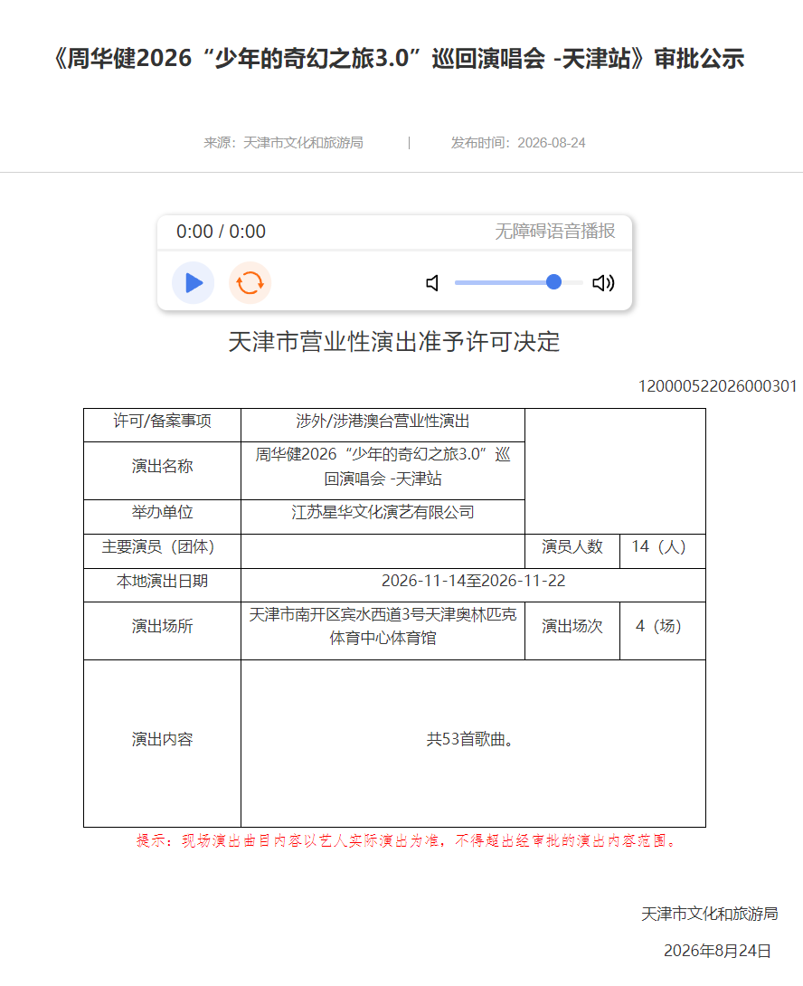The height and width of the screenshot is (986, 803).
Task: Click the 演出场次 label cell
Action: (572, 630)
